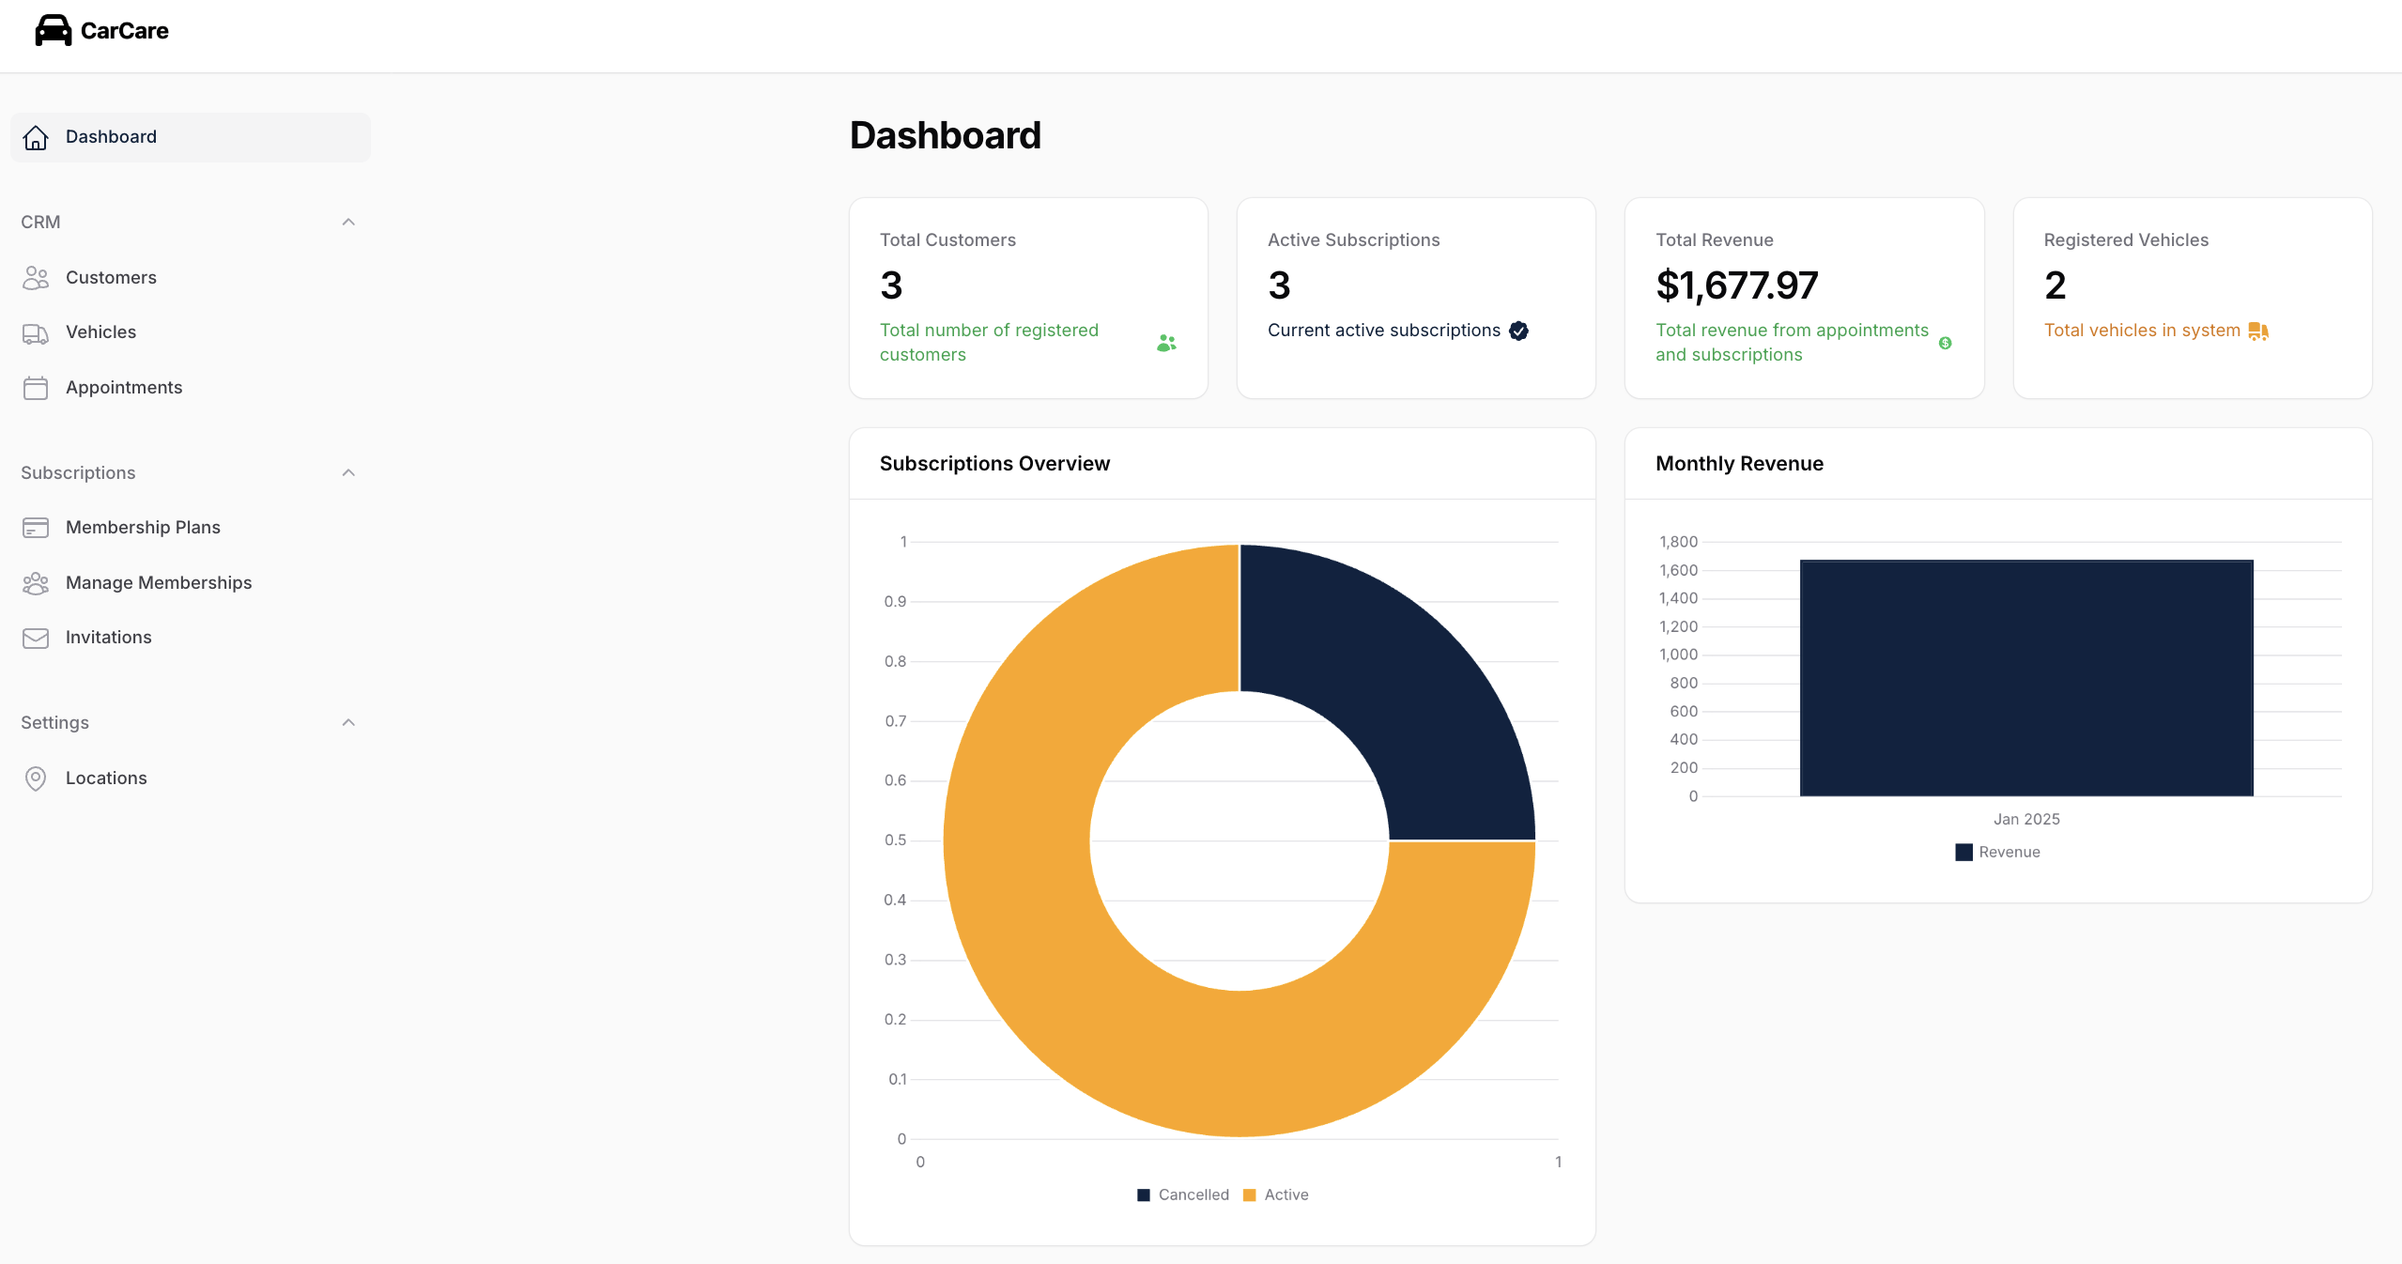
Task: Click the Registered Vehicles card title
Action: click(x=2126, y=240)
